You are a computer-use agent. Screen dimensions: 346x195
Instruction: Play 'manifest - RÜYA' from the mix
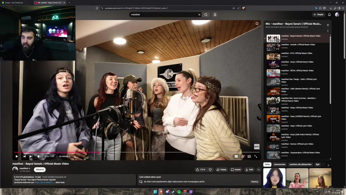click(x=297, y=73)
